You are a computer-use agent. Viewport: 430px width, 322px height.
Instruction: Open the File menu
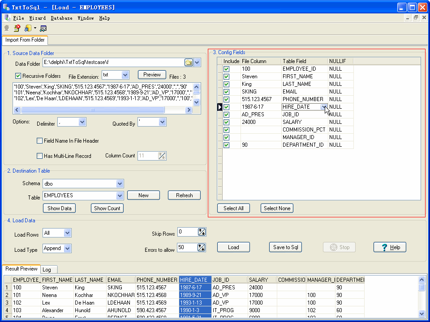point(19,18)
